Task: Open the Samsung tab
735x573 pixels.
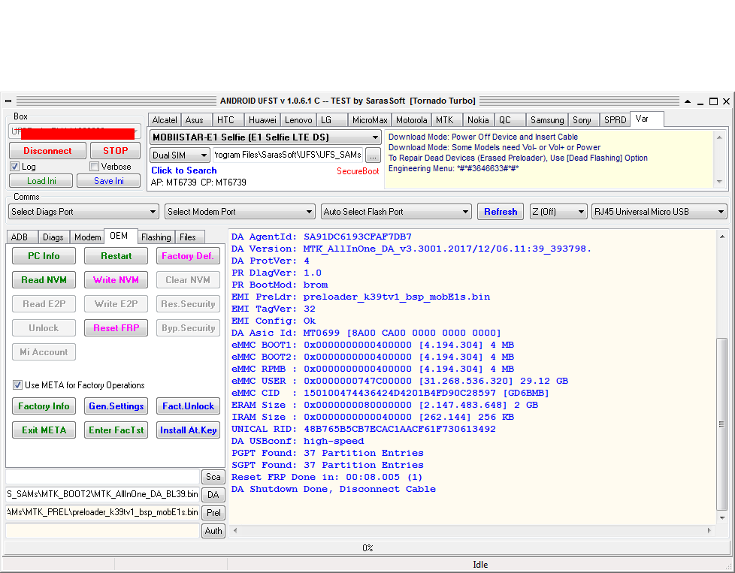Action: (547, 120)
